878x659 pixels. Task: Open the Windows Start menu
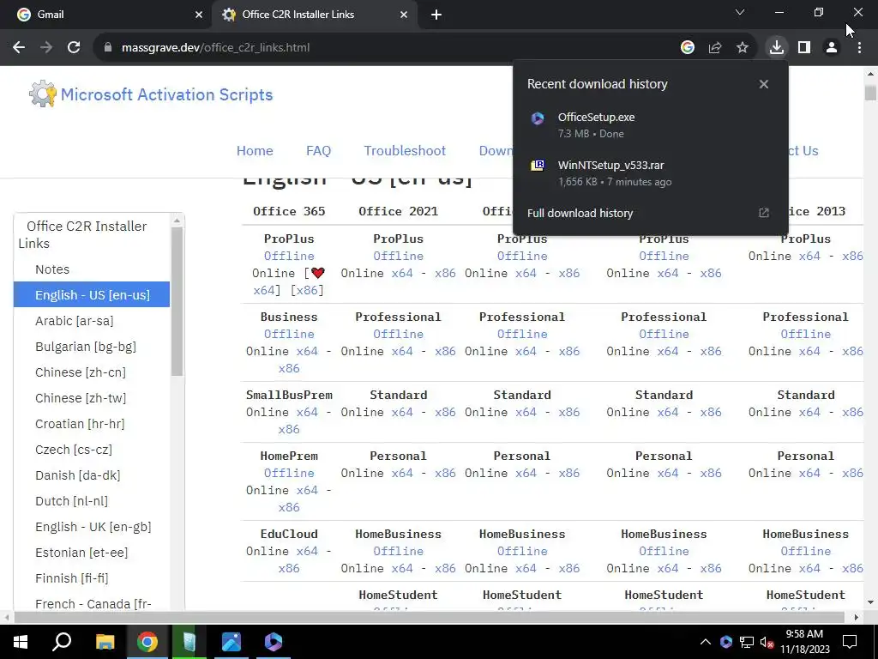tap(21, 642)
